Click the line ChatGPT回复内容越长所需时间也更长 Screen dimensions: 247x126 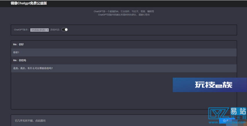pyautogui.click(x=124, y=15)
